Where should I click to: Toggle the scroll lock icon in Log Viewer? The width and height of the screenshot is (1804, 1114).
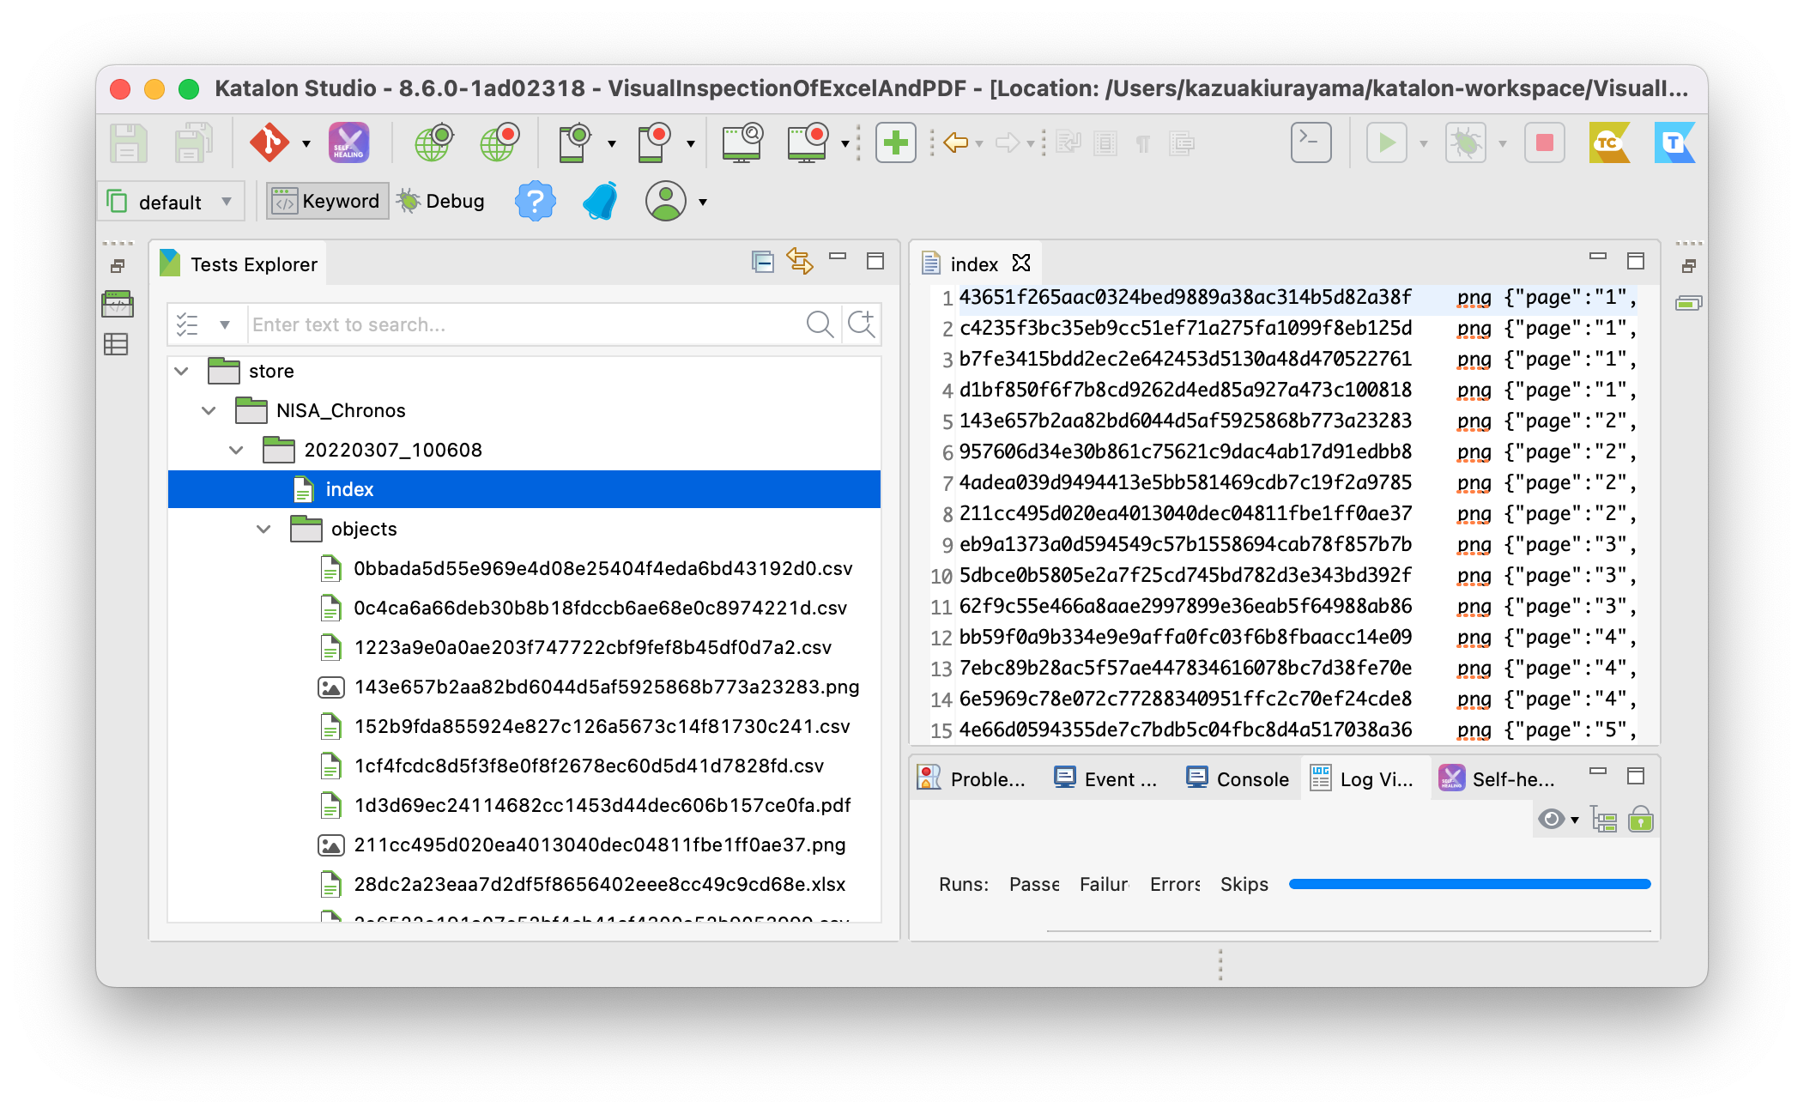tap(1640, 820)
